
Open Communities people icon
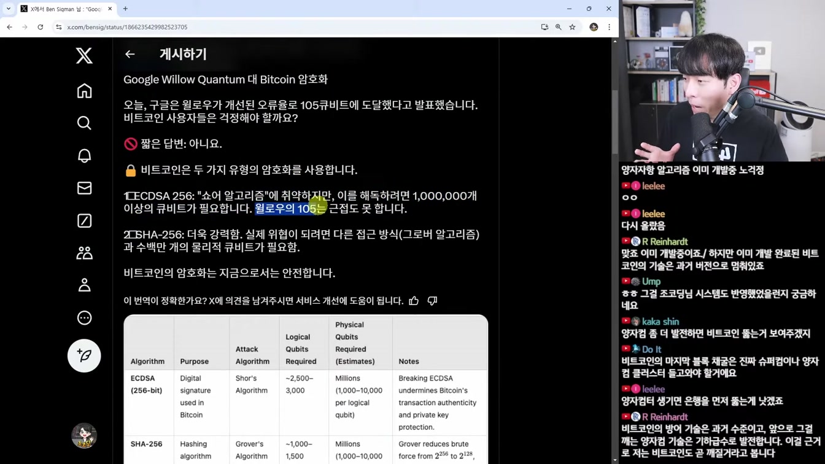[x=84, y=253]
